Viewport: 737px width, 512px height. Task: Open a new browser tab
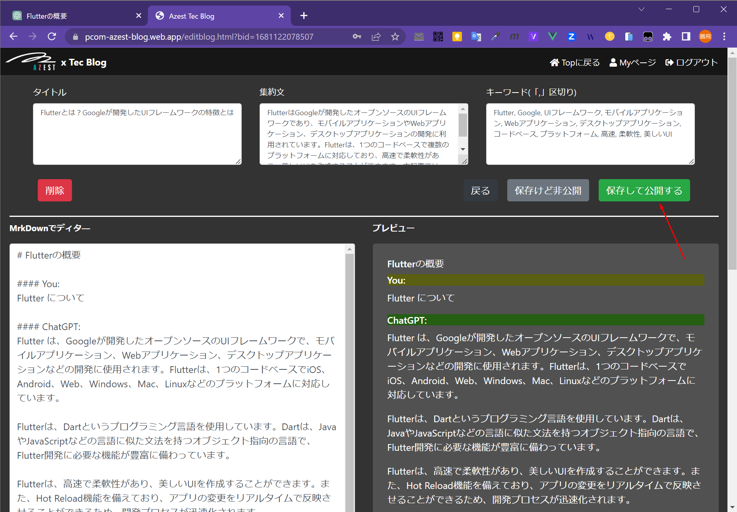pos(304,16)
